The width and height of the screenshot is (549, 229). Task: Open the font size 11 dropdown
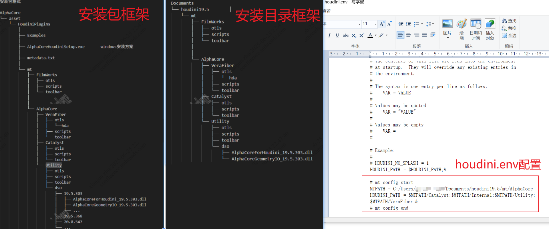coord(375,24)
